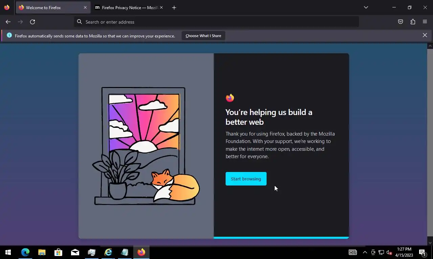Switch to the Firefox Privacy Notice tab
433x259 pixels.
127,7
